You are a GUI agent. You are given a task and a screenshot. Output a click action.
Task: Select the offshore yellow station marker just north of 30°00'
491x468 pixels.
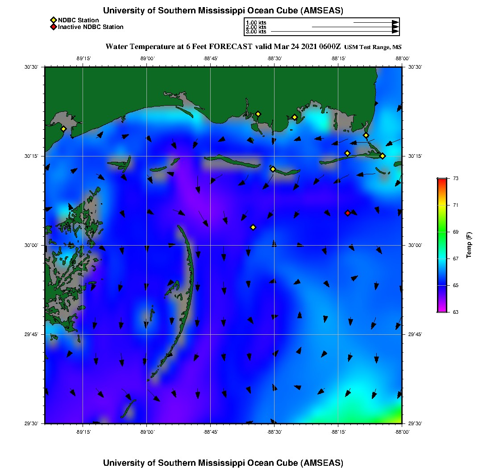pos(254,227)
